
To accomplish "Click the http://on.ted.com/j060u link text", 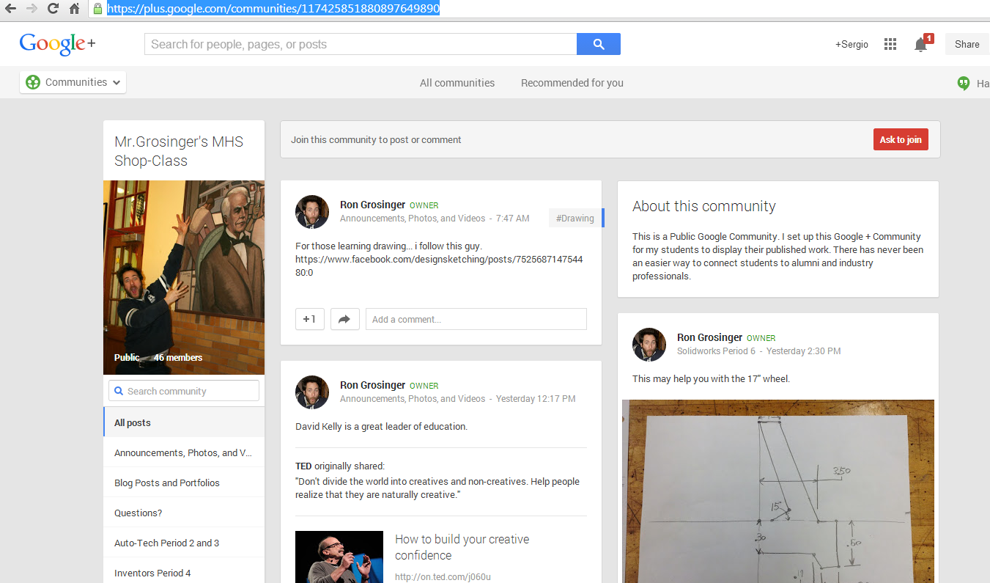I will pos(443,577).
